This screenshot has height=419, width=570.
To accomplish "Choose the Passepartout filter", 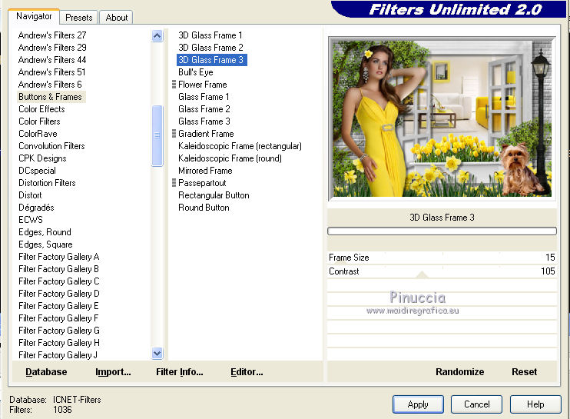I will [202, 182].
